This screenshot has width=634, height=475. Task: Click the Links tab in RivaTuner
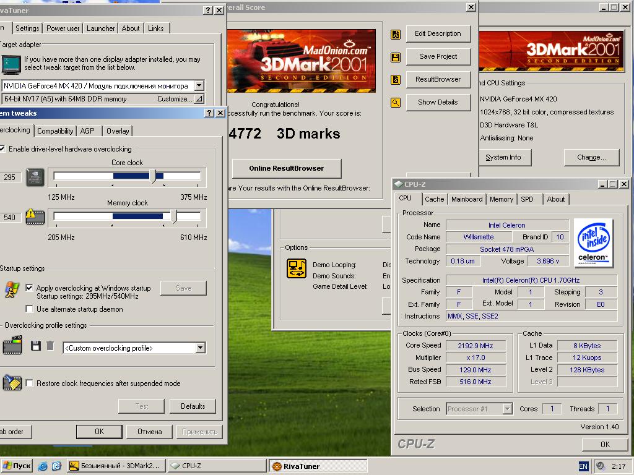(x=155, y=28)
